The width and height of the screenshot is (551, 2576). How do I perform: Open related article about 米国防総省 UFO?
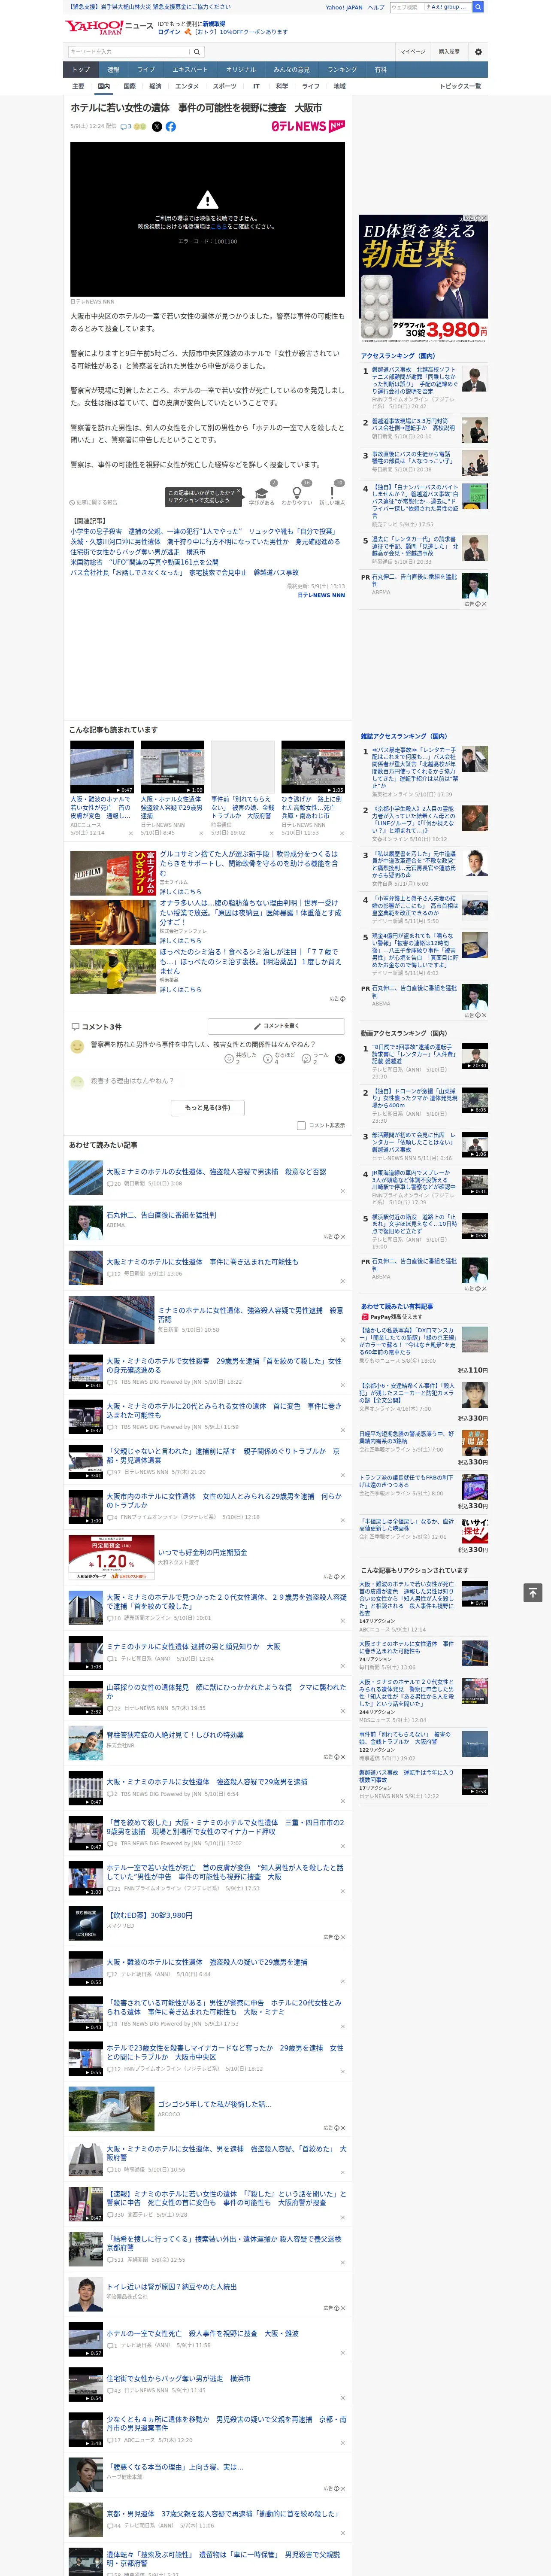[x=144, y=562]
